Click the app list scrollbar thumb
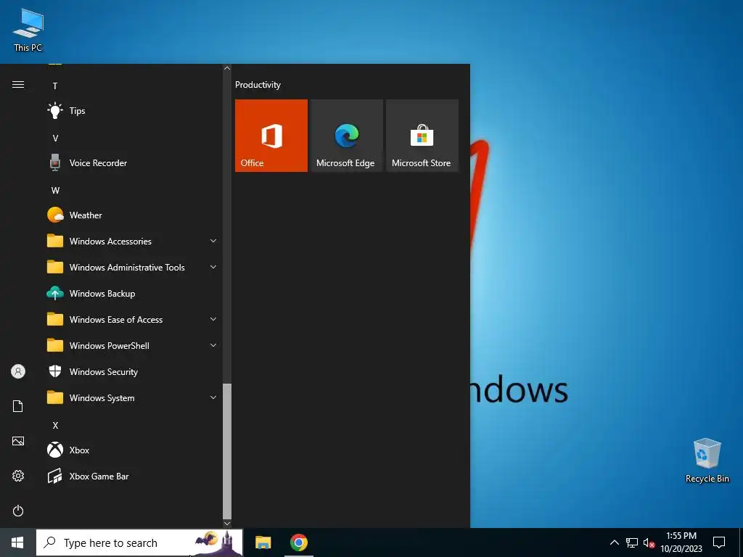This screenshot has height=557, width=743. 227,451
